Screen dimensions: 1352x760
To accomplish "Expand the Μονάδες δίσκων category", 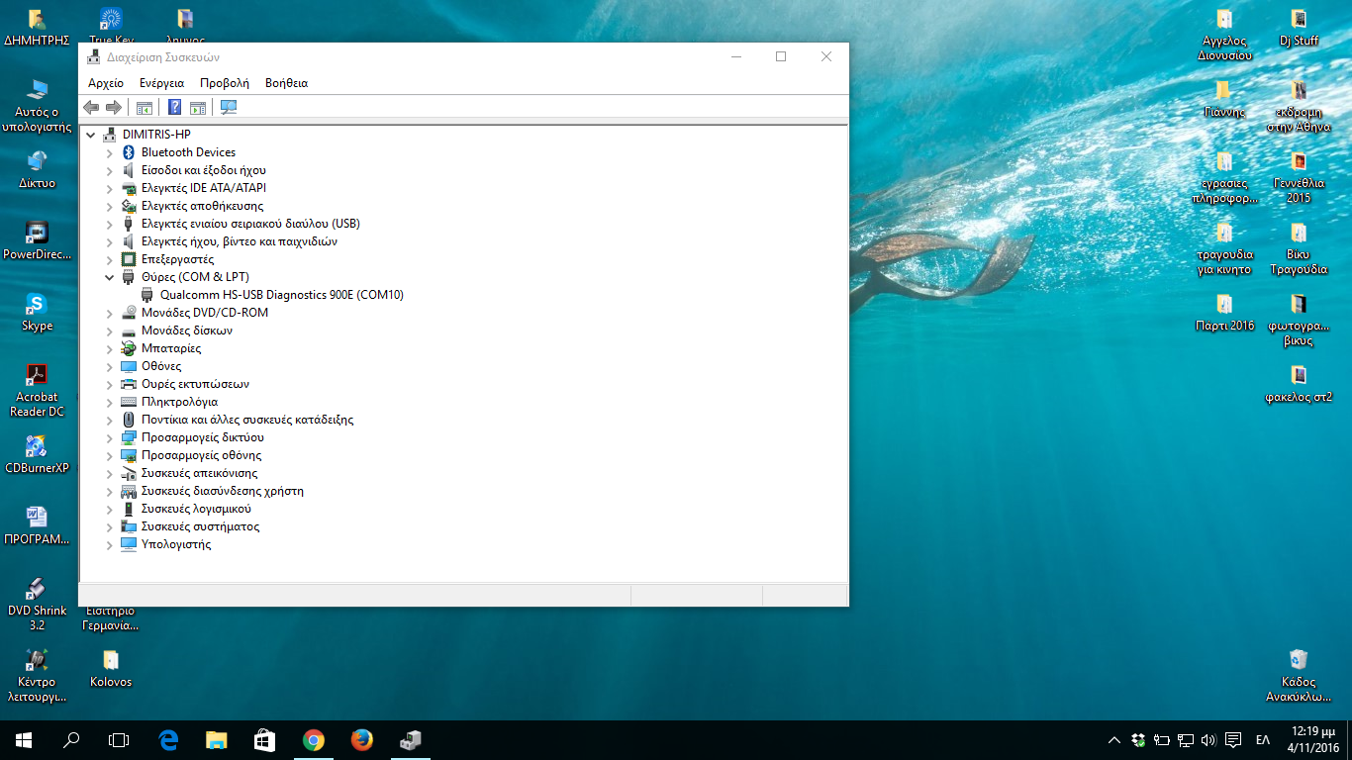I will 110,332.
